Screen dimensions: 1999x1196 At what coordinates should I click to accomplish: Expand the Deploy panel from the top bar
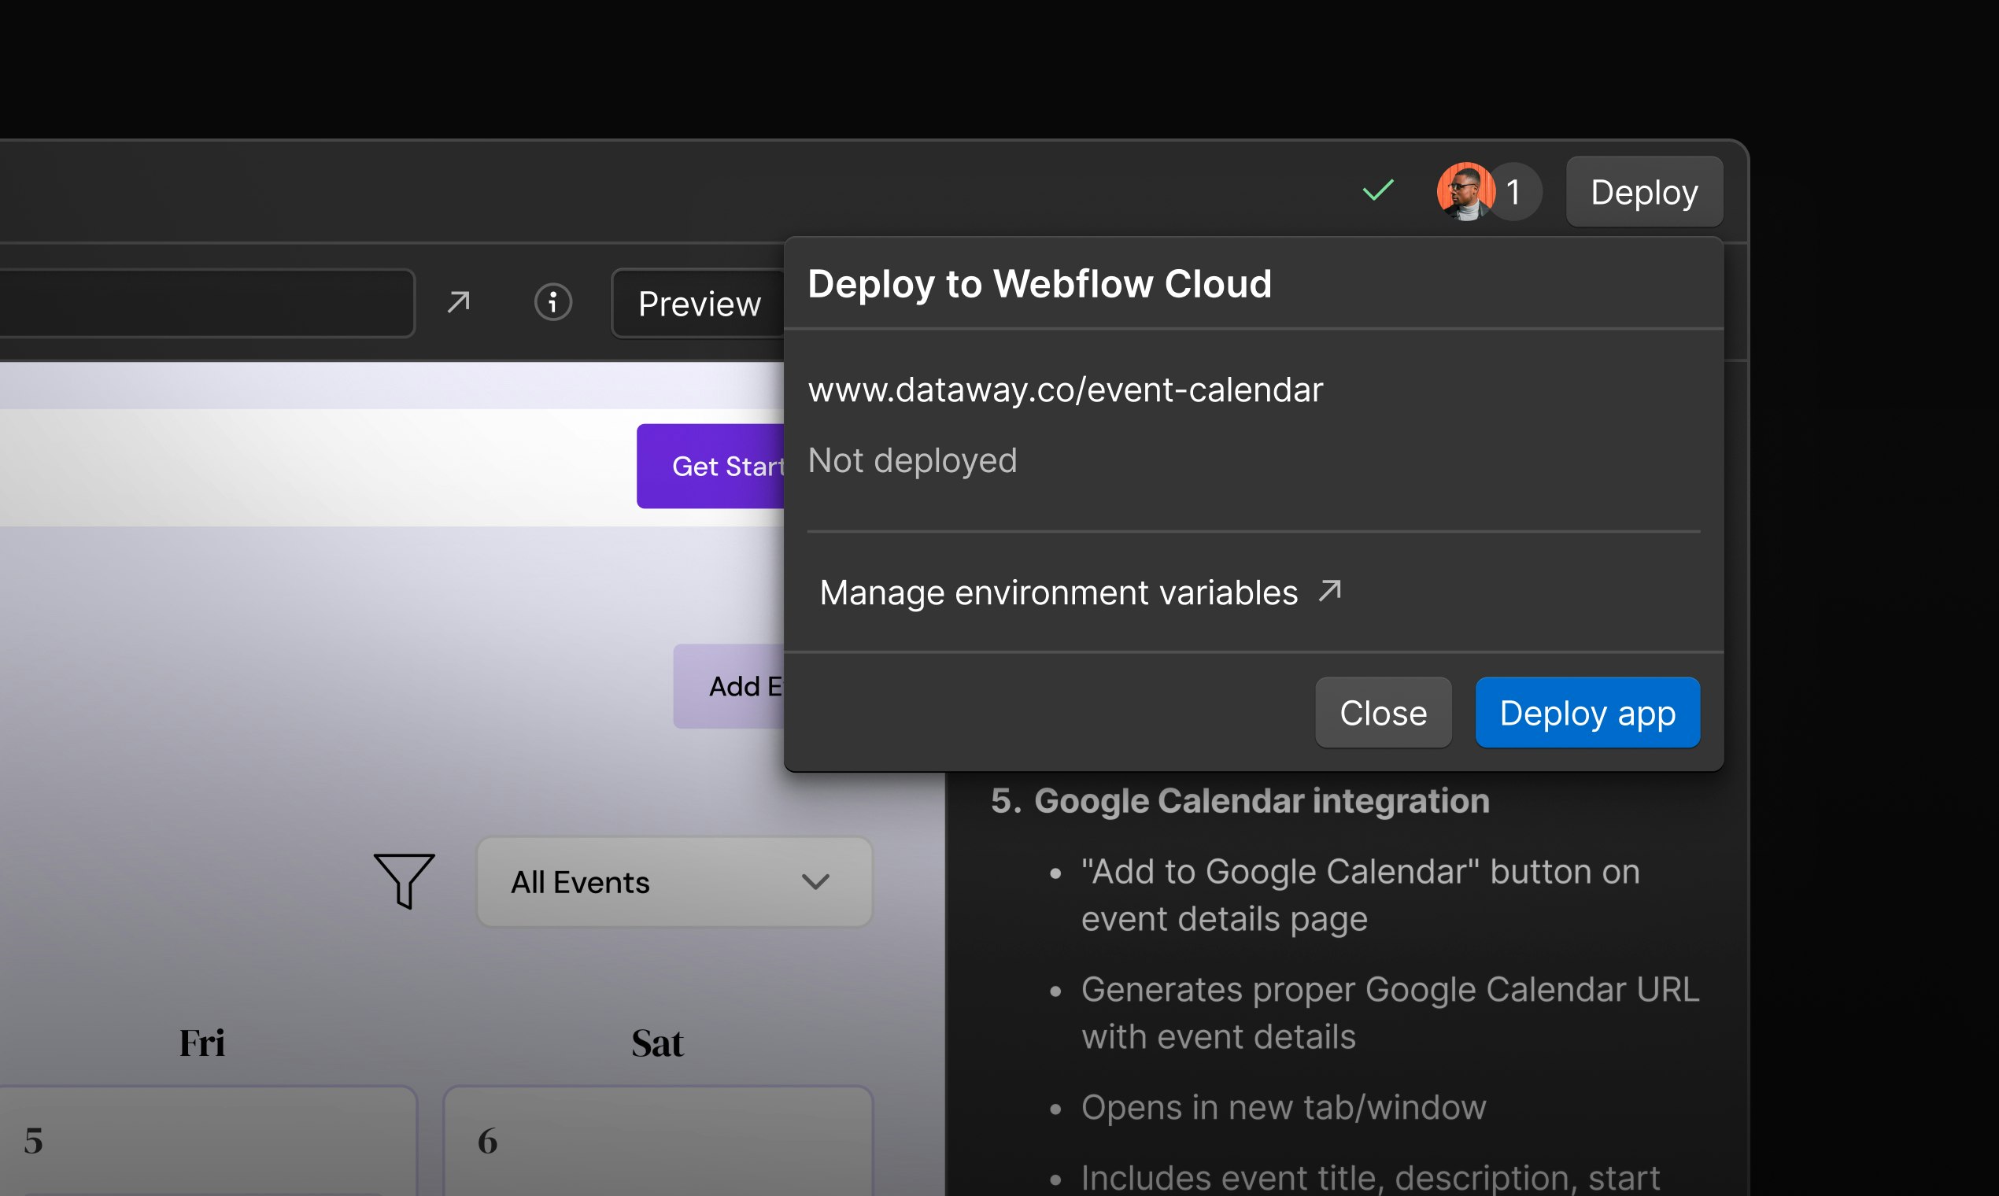[x=1643, y=191]
